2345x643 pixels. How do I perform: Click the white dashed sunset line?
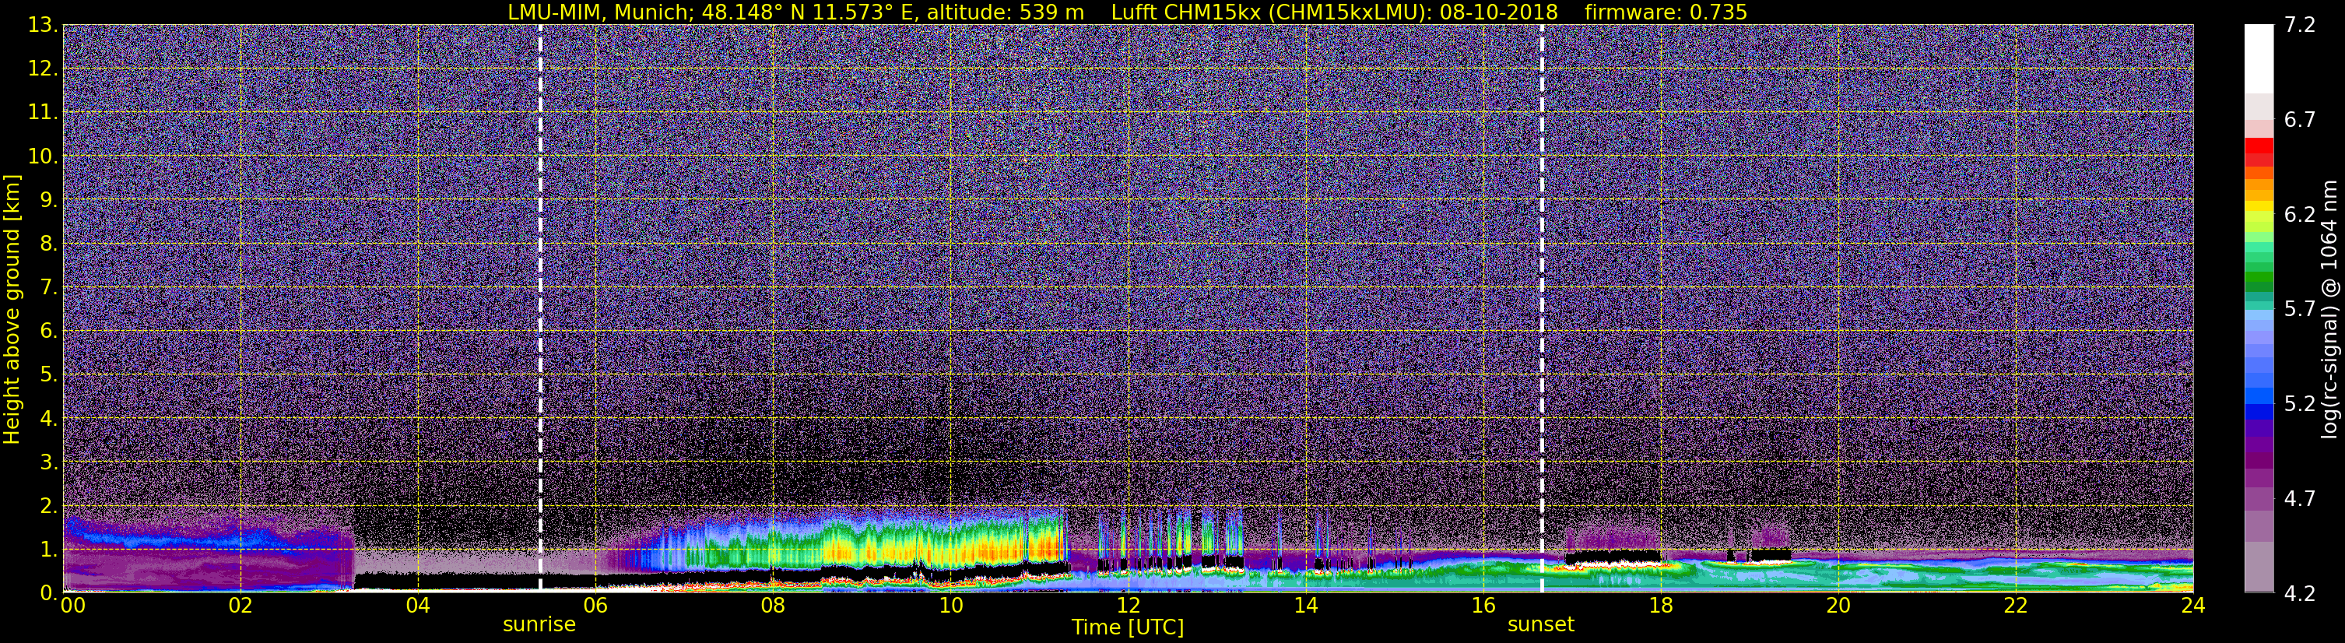point(1542,309)
